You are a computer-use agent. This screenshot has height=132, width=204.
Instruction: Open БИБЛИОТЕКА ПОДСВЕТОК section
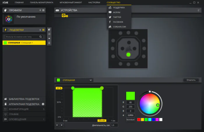coord(24,99)
